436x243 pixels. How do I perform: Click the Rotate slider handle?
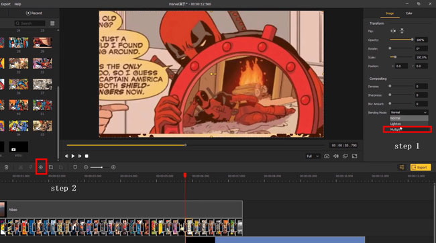(x=390, y=48)
